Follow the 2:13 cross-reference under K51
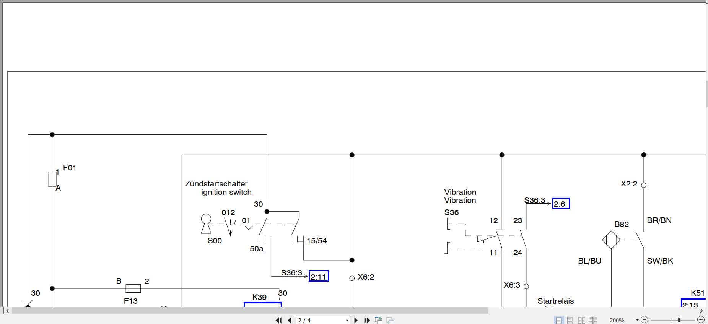 tap(693, 303)
